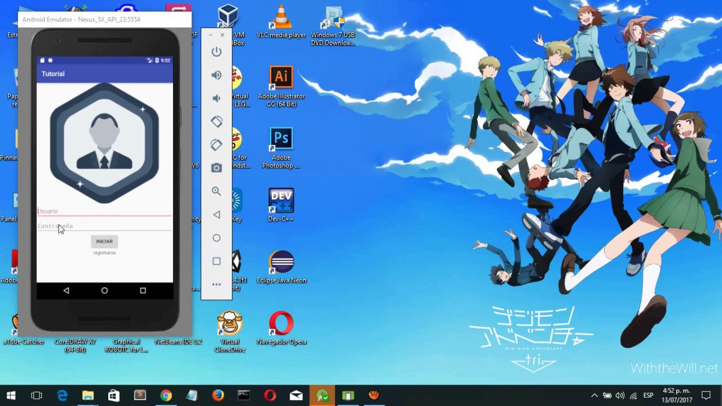
Task: Select the CorelDRAW X7 (64-Bit) desktop label
Action: (75, 346)
